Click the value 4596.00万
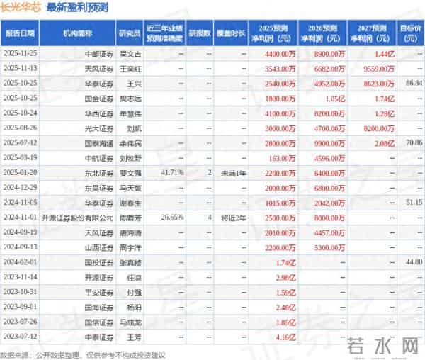The width and height of the screenshot is (425, 360). [x=329, y=159]
